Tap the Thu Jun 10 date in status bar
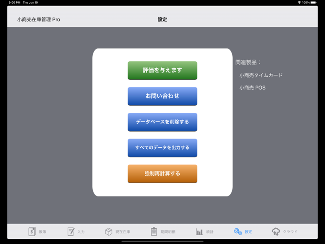 click(x=30, y=2)
